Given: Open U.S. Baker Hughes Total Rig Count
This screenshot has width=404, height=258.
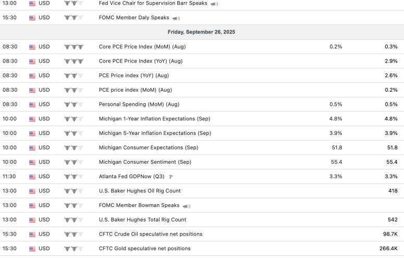Looking at the screenshot, I should 142,219.
